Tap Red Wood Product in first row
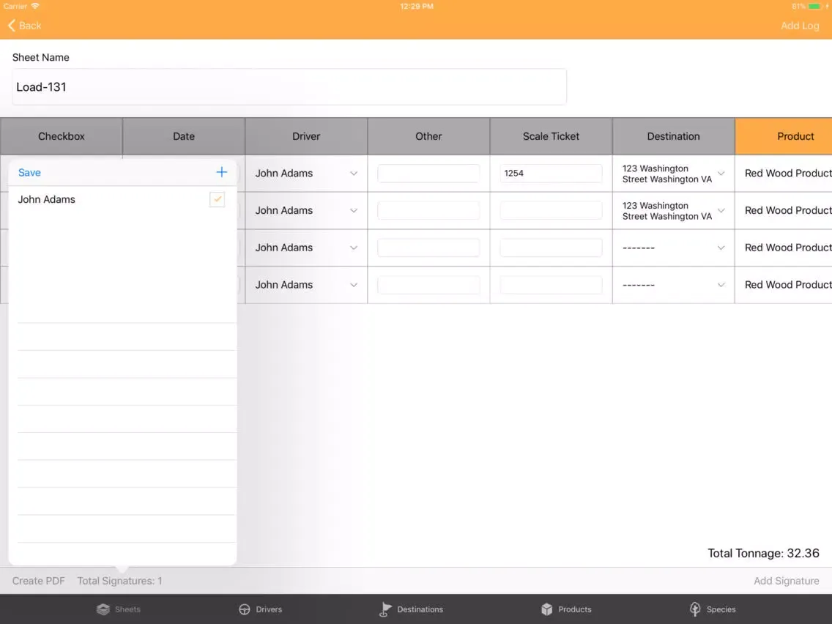Image resolution: width=832 pixels, height=624 pixels. coord(788,174)
